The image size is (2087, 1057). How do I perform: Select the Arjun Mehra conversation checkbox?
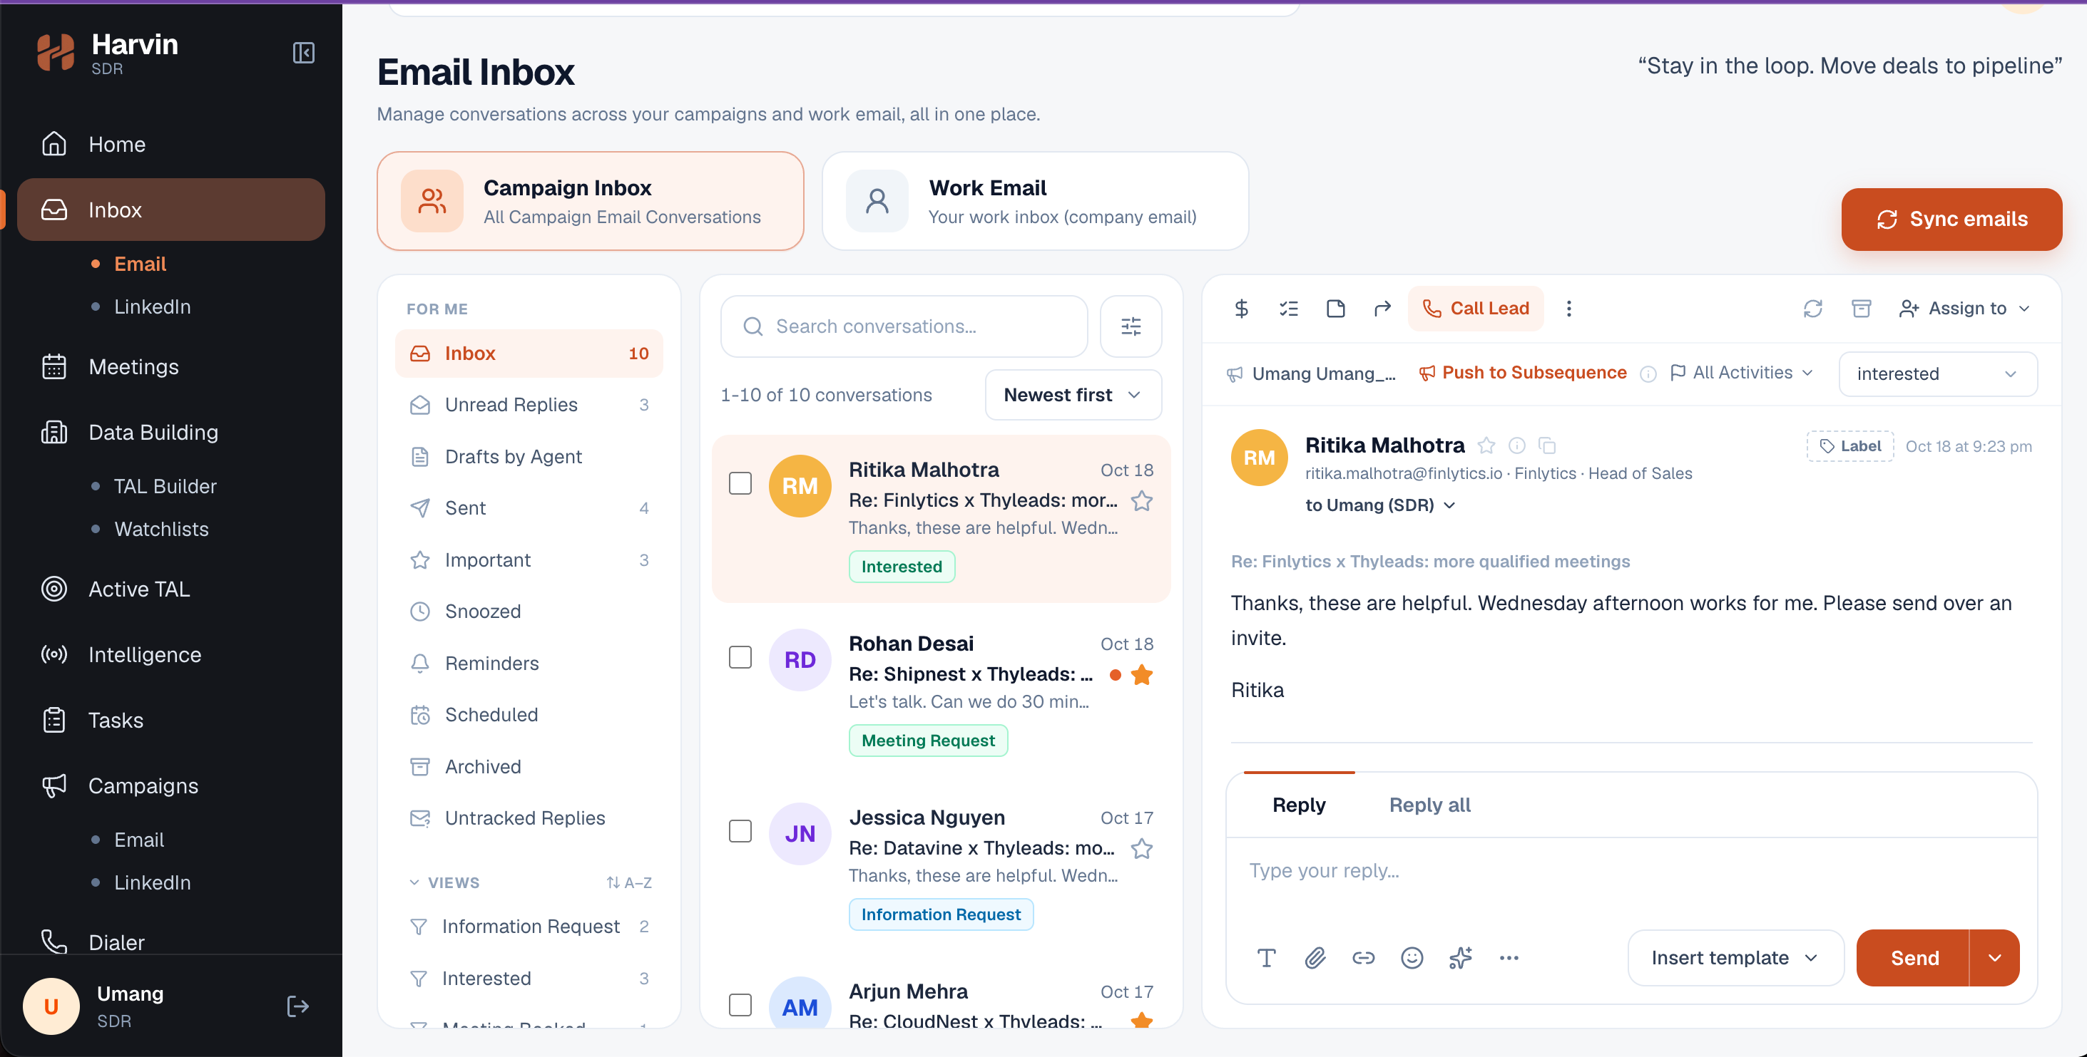tap(740, 1005)
